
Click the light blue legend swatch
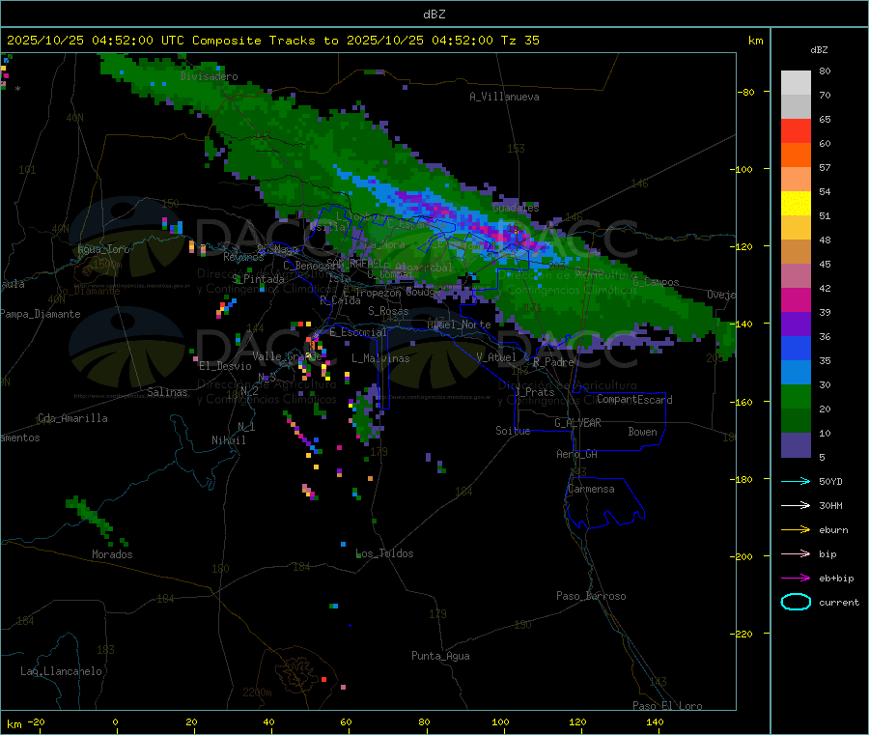(x=796, y=373)
